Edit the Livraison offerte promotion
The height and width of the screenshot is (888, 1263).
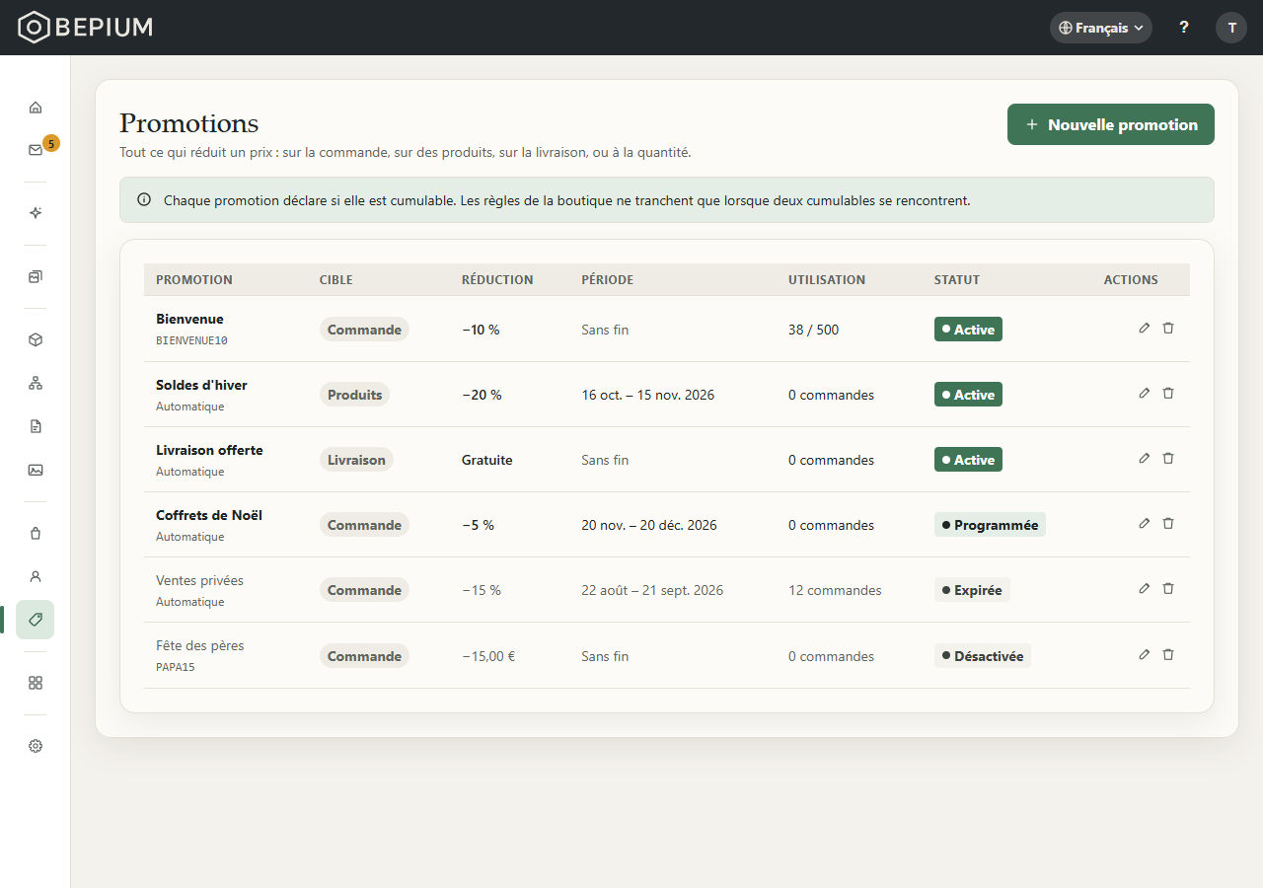click(1145, 458)
